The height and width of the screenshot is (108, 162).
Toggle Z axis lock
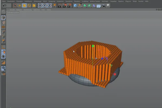(49, 5)
